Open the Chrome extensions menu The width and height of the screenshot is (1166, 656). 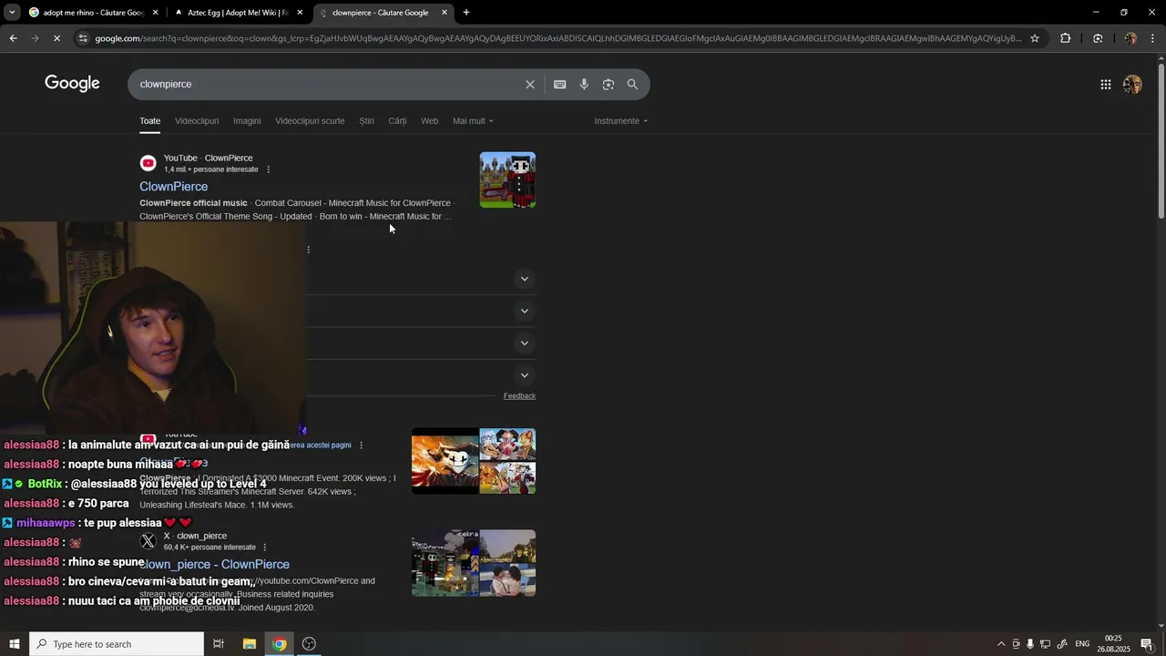[1066, 38]
